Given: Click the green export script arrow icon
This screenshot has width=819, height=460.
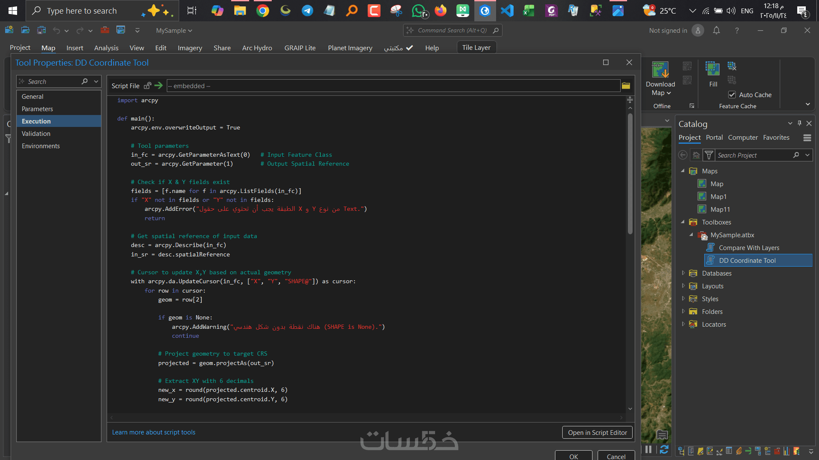Looking at the screenshot, I should point(159,86).
